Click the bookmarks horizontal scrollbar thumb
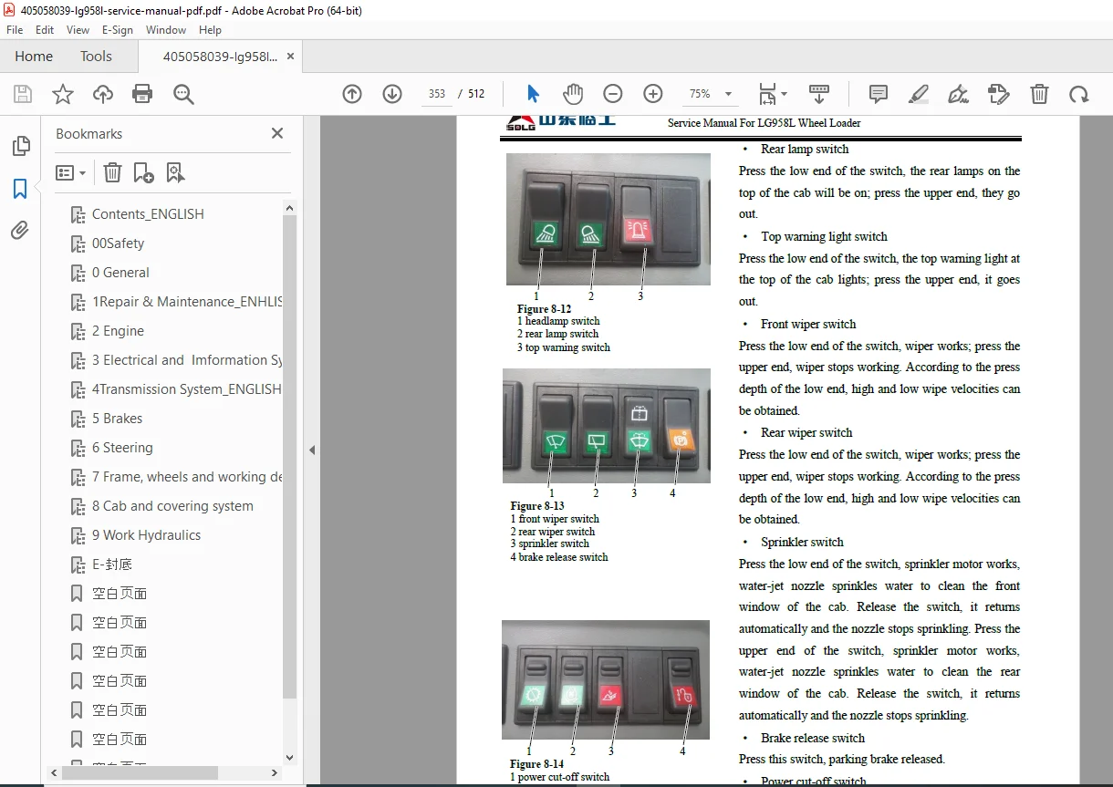Screen dimensions: 1113x787 (x=140, y=772)
